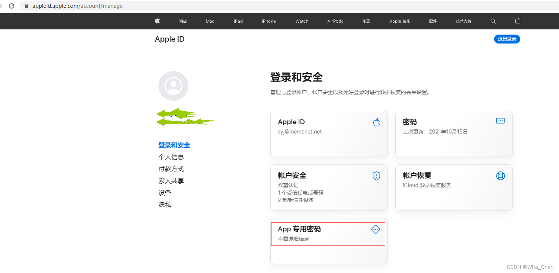Click iCloud 数据恢复服务 text
Screen dimensions: 559x273
(x=427, y=185)
